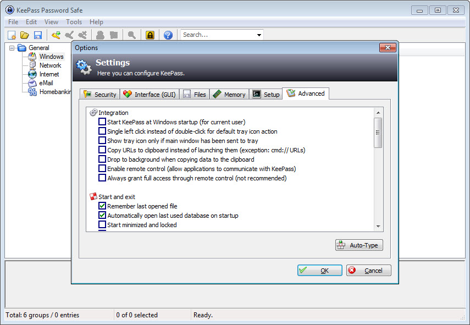Click the Auto-Type button

pos(359,245)
